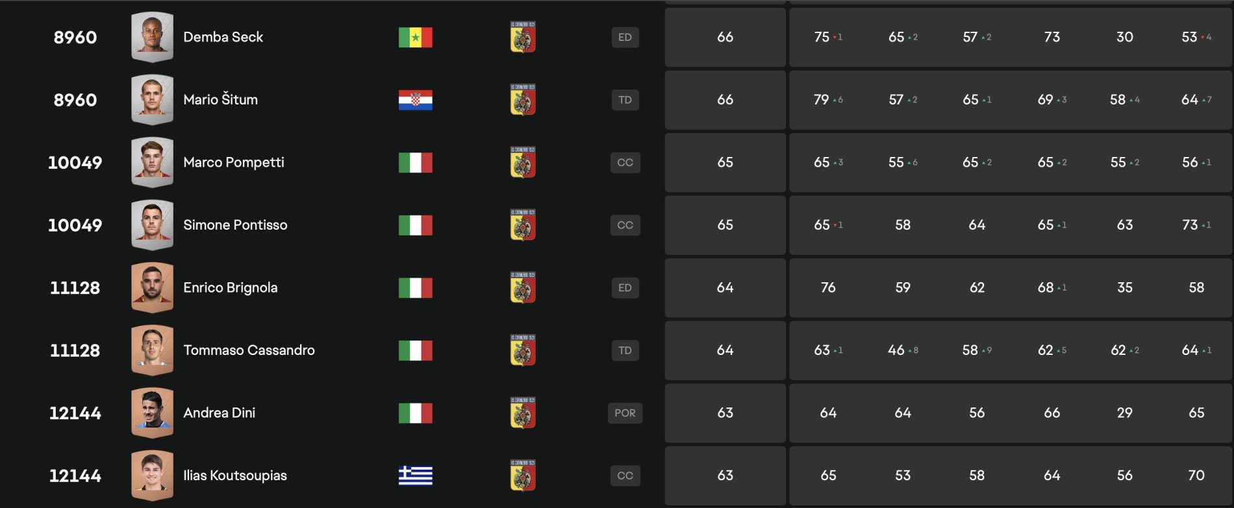Click the POR position badge for Andrea Dini
The height and width of the screenshot is (508, 1234).
coord(625,413)
